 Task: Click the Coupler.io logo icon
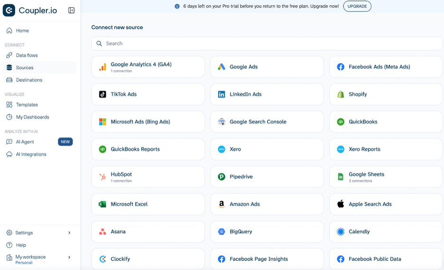pos(9,10)
